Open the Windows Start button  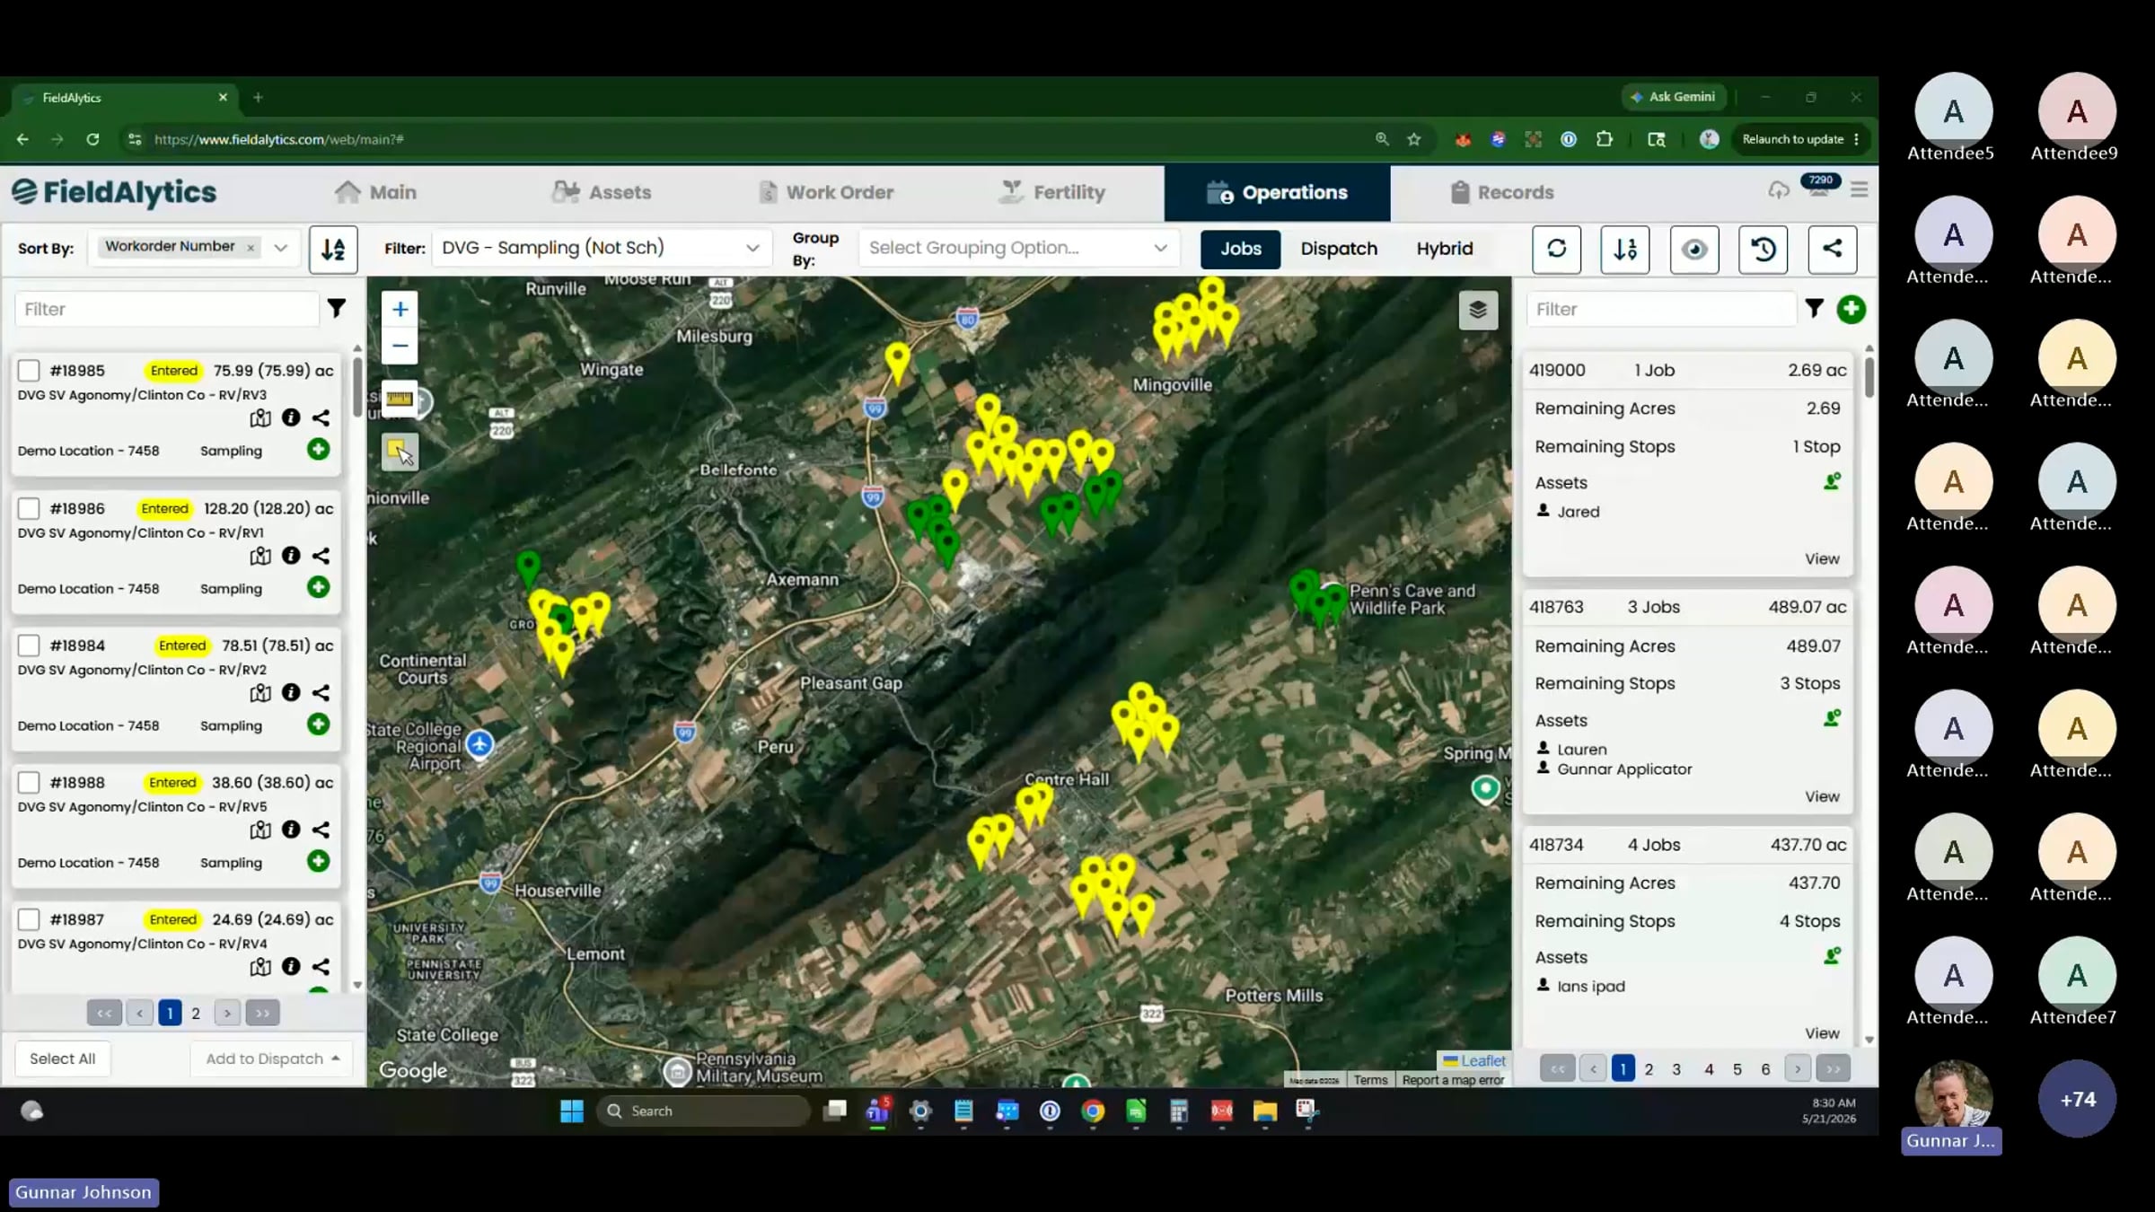click(571, 1111)
